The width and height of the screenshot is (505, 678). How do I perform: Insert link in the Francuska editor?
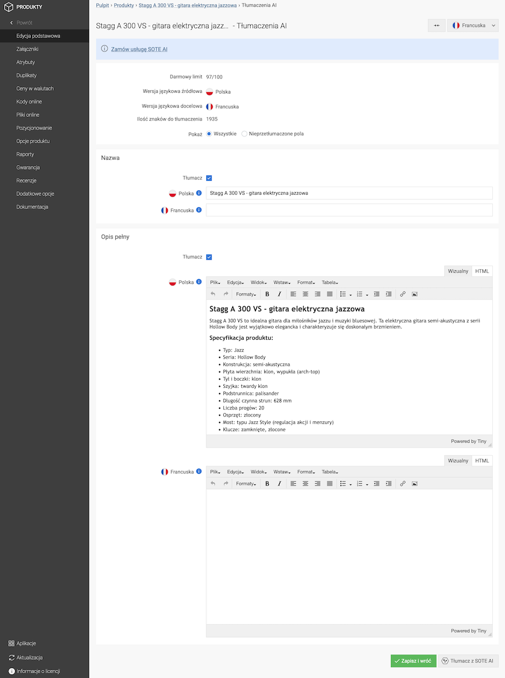(x=403, y=483)
